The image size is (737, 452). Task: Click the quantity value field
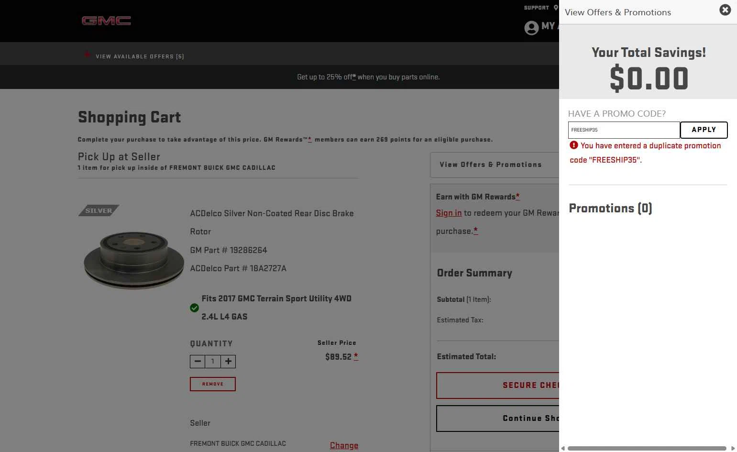[213, 361]
